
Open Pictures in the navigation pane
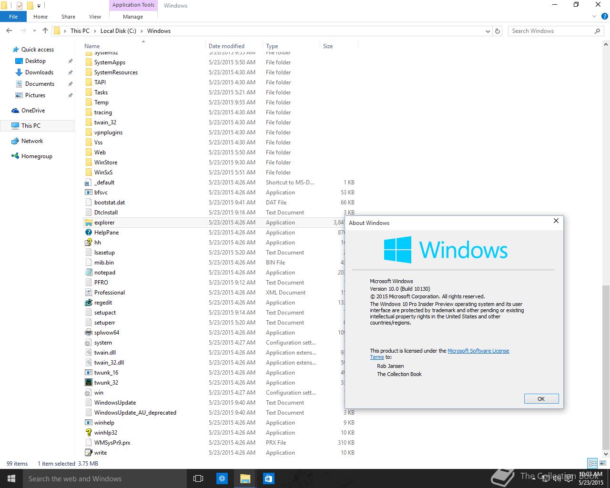click(35, 95)
